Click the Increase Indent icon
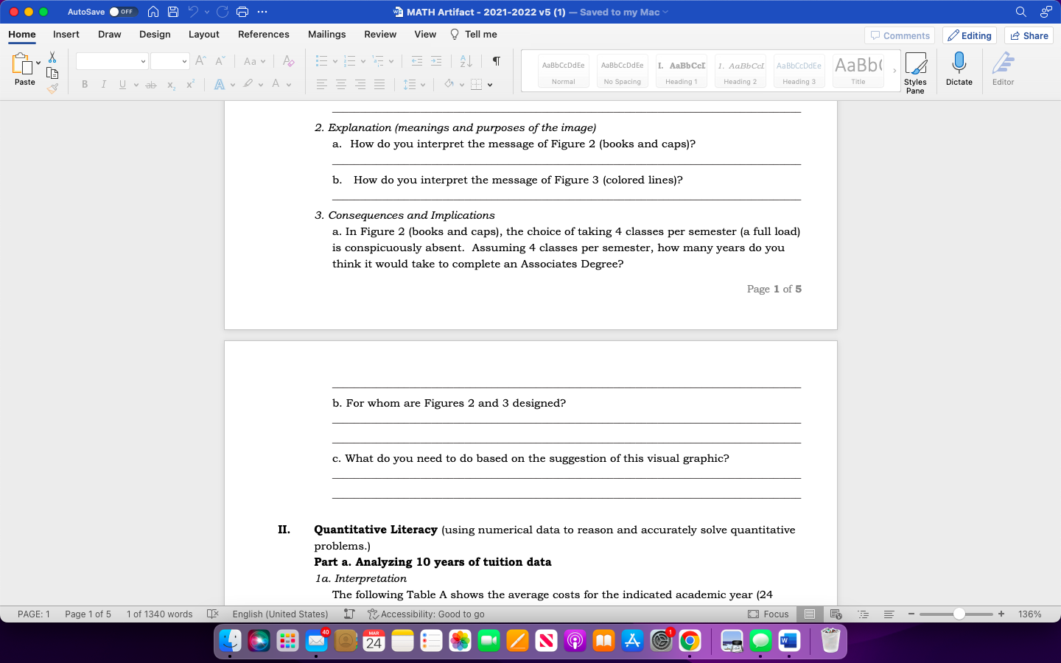The width and height of the screenshot is (1061, 663). click(x=434, y=60)
